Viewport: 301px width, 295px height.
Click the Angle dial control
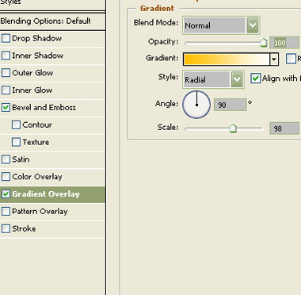196,105
